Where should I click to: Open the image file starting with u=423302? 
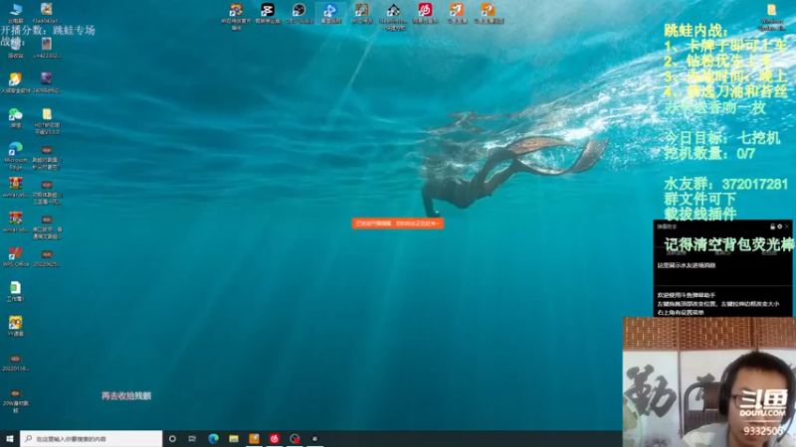47,45
